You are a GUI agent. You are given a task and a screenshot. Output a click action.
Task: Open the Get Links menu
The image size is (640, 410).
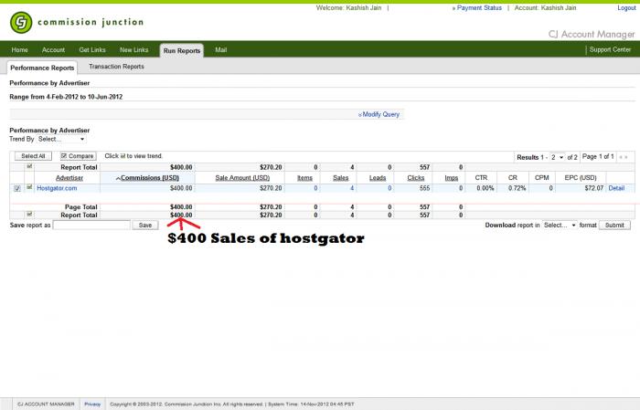(x=92, y=49)
